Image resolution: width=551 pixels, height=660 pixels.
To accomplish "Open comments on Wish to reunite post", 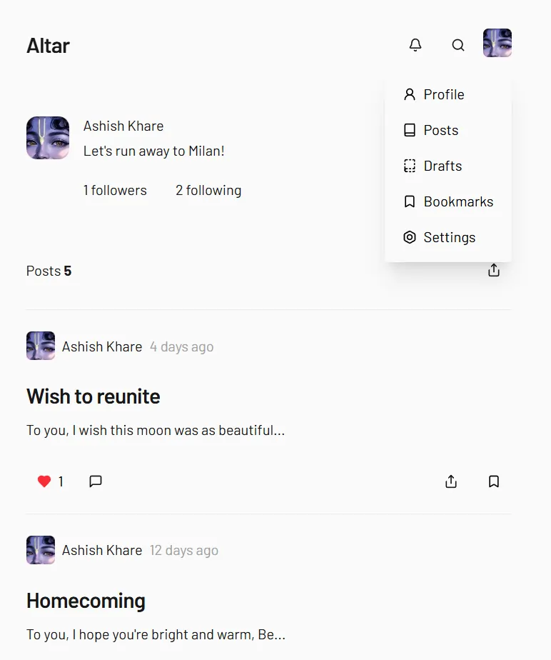I will click(x=96, y=481).
